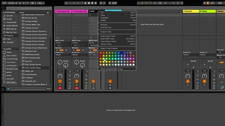225x126 pixels.
Task: Open B Delay Audio To Master dropdown
Action: 207,55
